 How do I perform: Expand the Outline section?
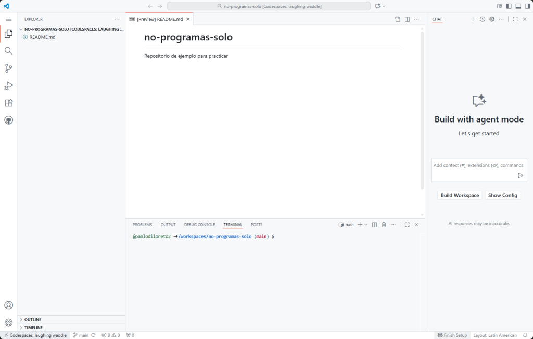pos(32,319)
